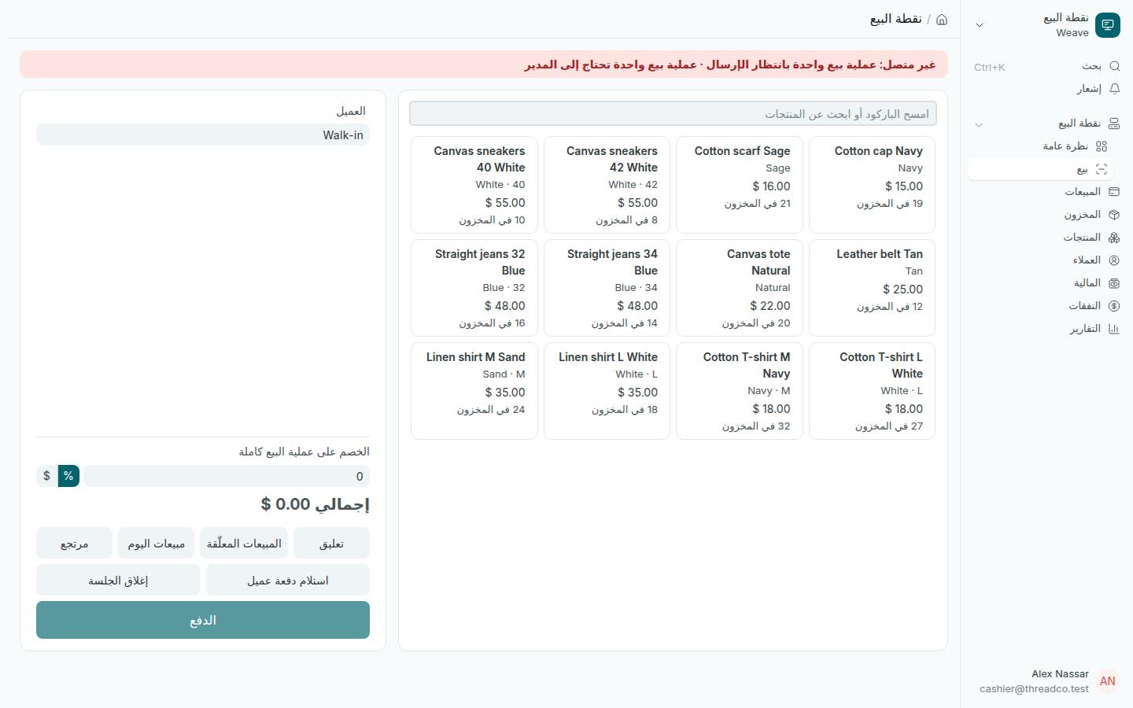Click the نقطة البيع register icon in sidebar
Image resolution: width=1133 pixels, height=708 pixels.
(1114, 124)
